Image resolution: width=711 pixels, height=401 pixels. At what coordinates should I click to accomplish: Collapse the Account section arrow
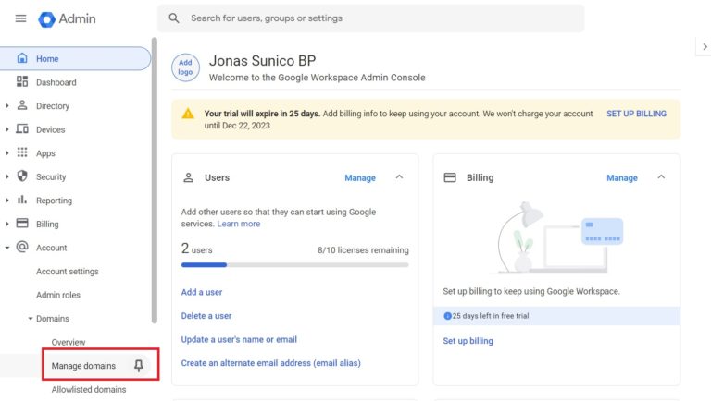coord(6,248)
